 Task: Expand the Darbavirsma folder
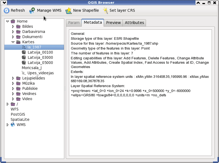tap(13, 32)
